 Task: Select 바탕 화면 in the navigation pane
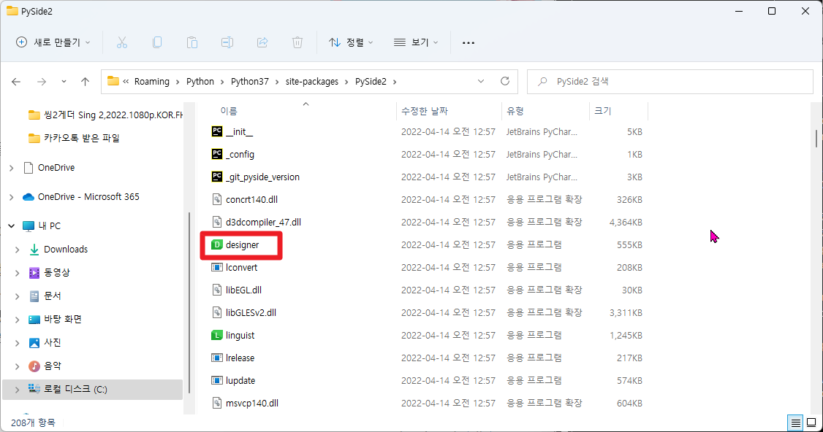(x=63, y=320)
